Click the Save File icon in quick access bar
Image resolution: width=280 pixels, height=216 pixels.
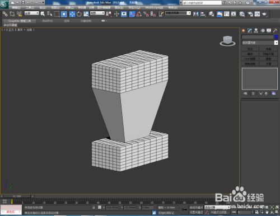[23, 3]
